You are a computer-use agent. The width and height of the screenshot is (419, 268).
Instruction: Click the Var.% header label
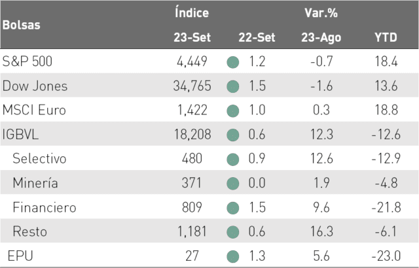pyautogui.click(x=321, y=12)
